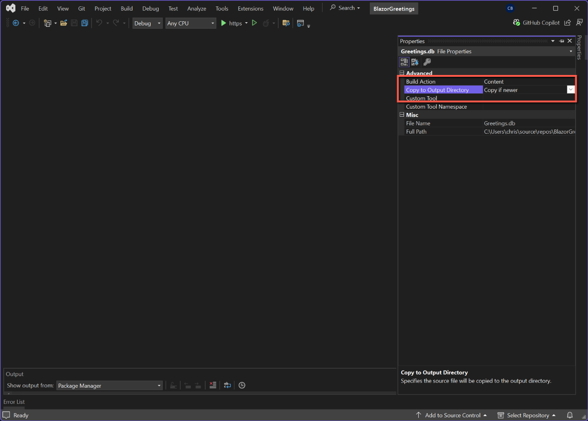This screenshot has height=421, width=588.
Task: Clear all output with the red X icon
Action: coord(213,385)
